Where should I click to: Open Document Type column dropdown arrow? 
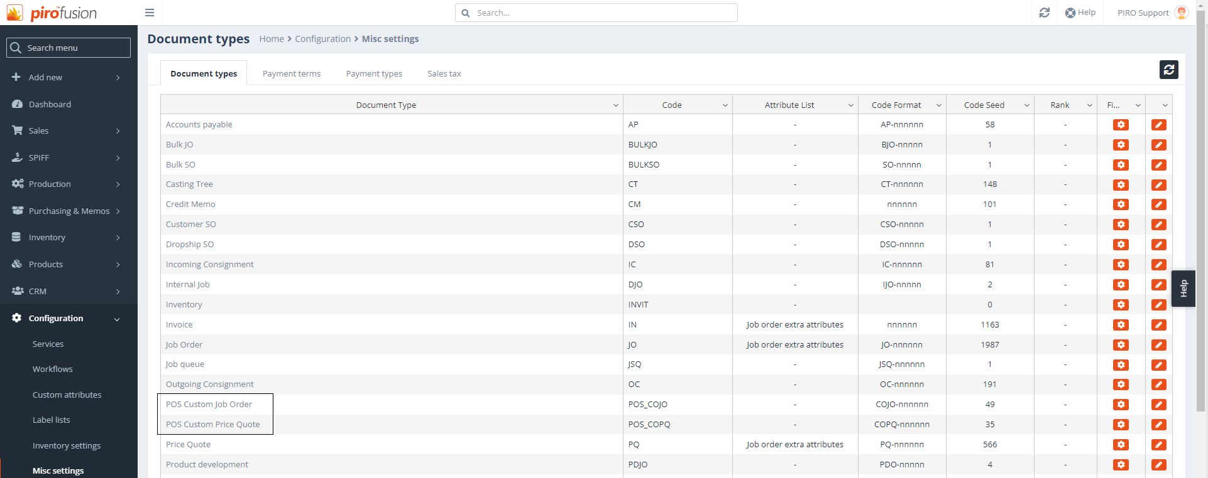615,105
